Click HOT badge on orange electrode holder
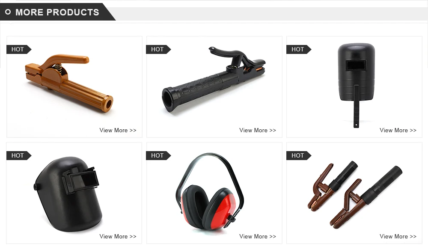 click(19, 49)
